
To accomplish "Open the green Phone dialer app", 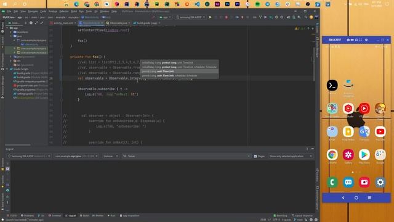I will point(332,183).
